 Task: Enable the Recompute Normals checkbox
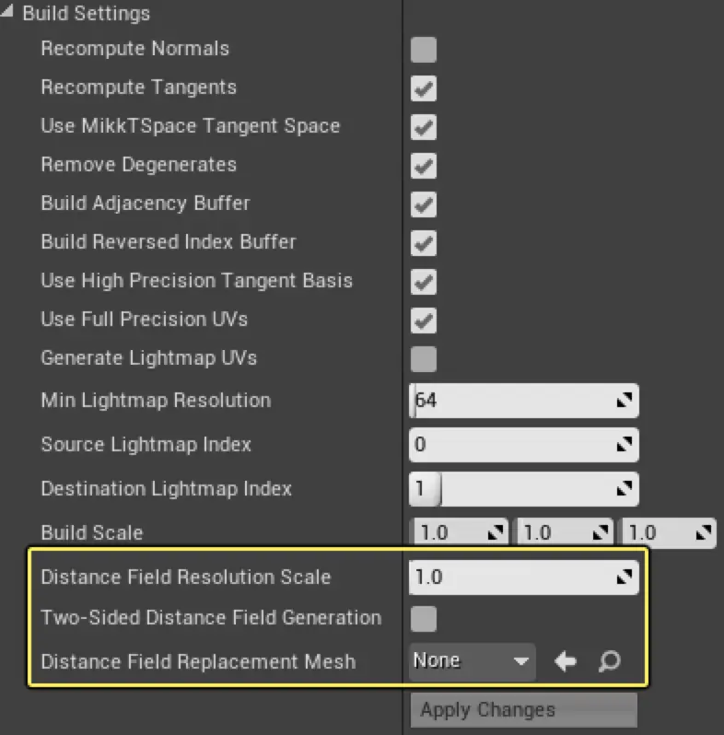pos(424,49)
